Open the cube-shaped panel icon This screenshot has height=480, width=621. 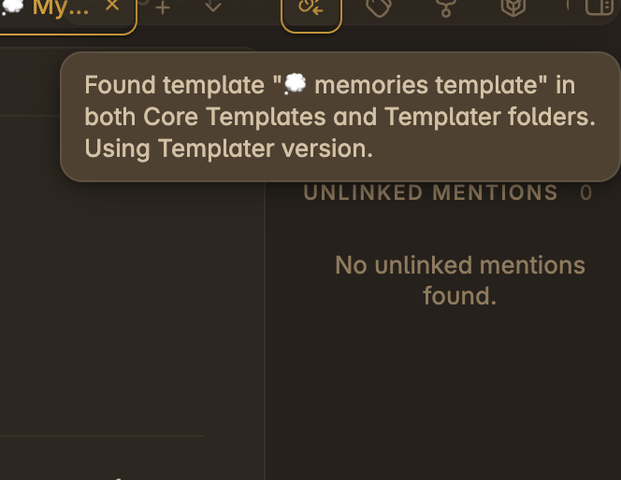coord(513,7)
